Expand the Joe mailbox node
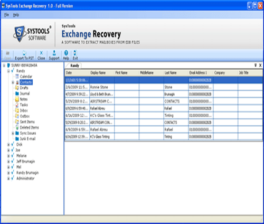Screen dimensions: 264x224 point(8,150)
